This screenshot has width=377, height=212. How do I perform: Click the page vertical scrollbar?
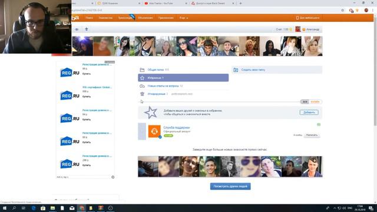coord(375,72)
